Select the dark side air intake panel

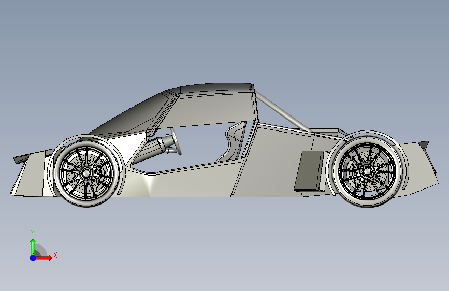[308, 171]
